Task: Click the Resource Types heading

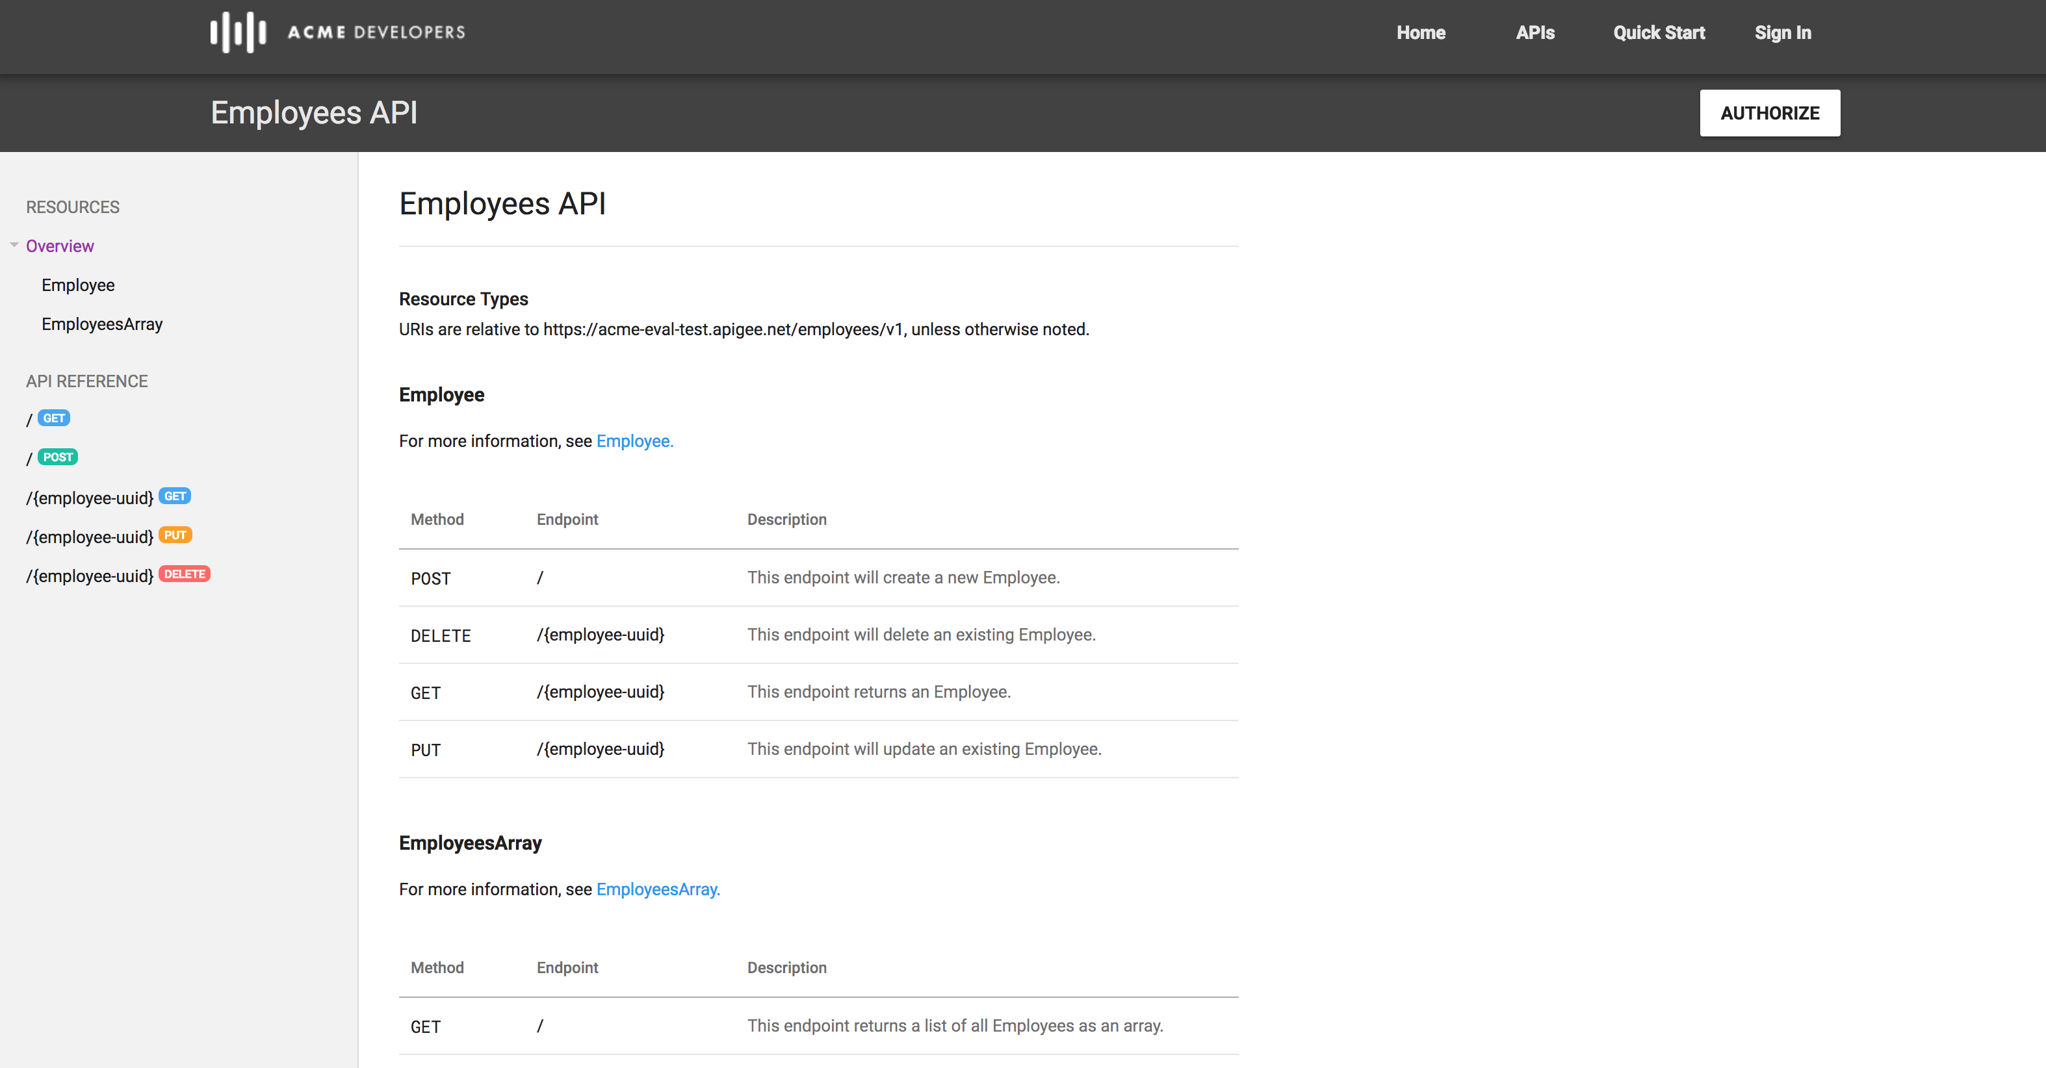Action: (x=463, y=299)
